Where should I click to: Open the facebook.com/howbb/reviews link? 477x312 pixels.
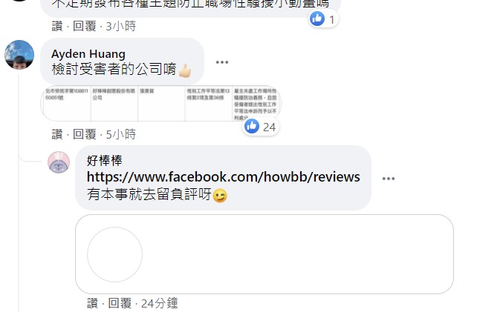[224, 176]
